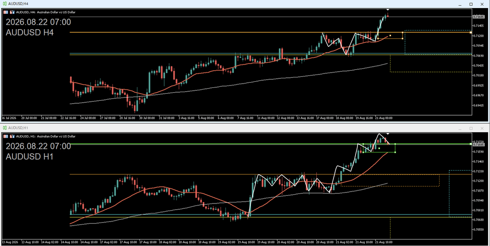
Task: Minimize the AUDUSD,H1 chart window
Action: pos(460,128)
